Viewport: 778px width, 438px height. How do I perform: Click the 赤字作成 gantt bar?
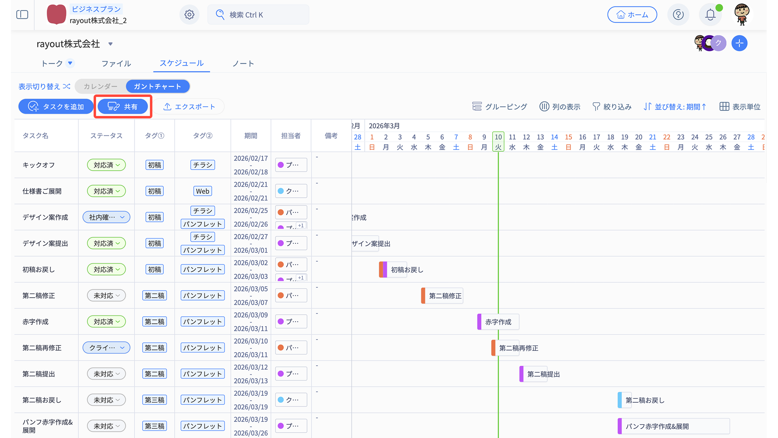pos(498,322)
